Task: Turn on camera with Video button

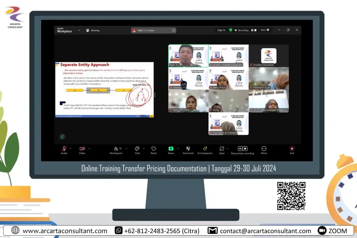Action: pos(82,149)
